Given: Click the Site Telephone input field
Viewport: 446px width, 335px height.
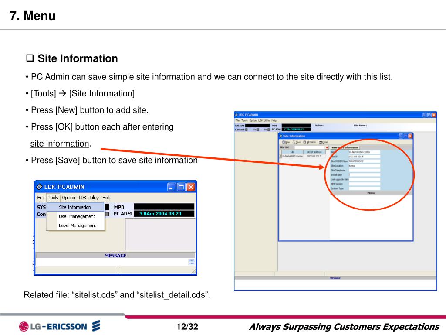Looking at the screenshot, I should click(x=365, y=170).
